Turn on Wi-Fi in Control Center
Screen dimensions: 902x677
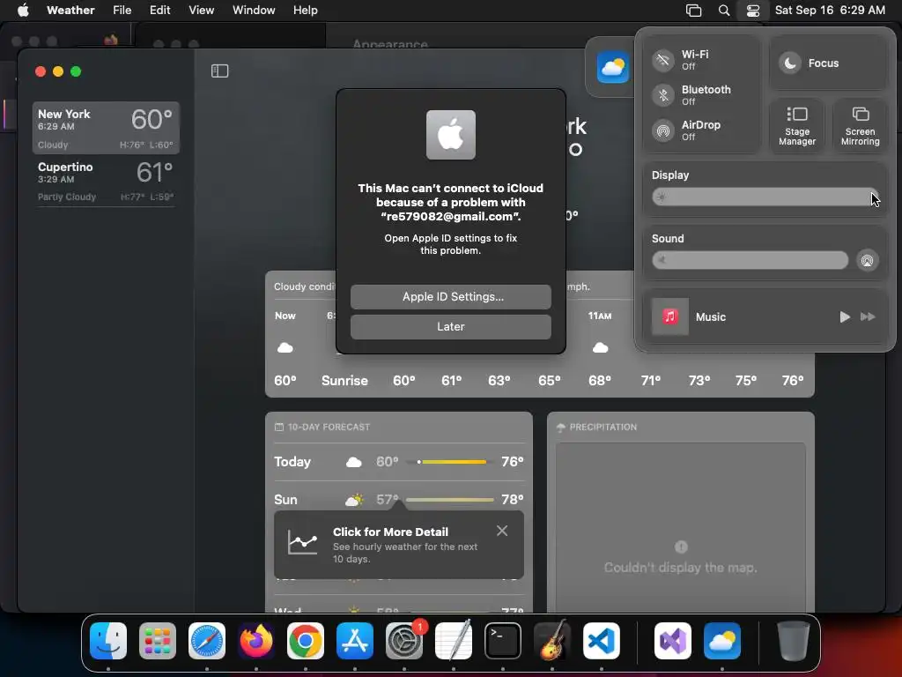click(x=663, y=60)
